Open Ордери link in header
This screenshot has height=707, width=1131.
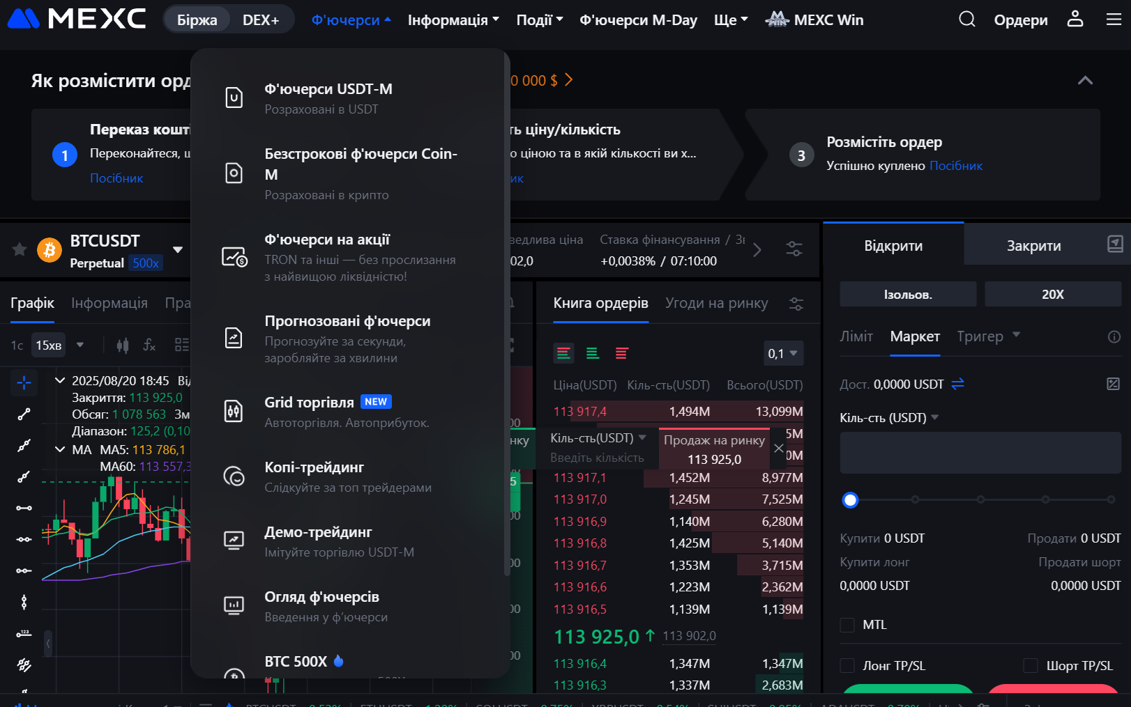1020,20
